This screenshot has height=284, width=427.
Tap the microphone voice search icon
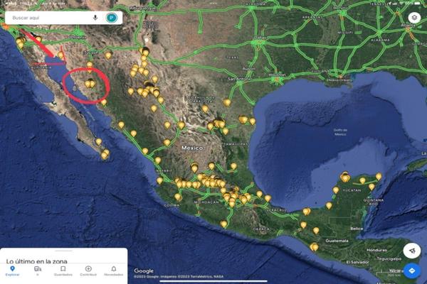(95, 18)
